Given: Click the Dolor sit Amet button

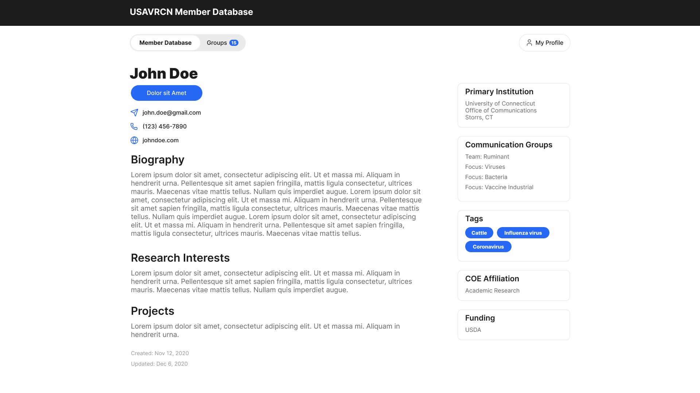Looking at the screenshot, I should (166, 93).
